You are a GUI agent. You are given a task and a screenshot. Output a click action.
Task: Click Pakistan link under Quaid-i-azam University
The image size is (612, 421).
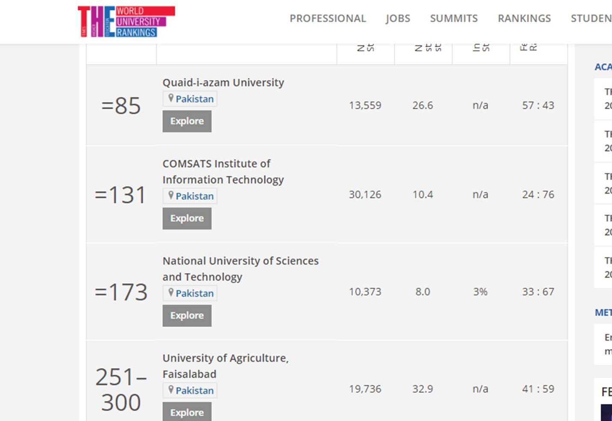[x=195, y=99]
